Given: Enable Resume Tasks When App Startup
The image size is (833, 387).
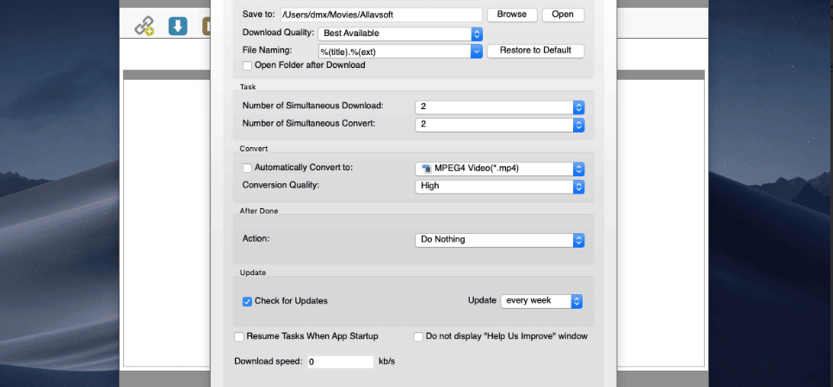Looking at the screenshot, I should (x=239, y=336).
